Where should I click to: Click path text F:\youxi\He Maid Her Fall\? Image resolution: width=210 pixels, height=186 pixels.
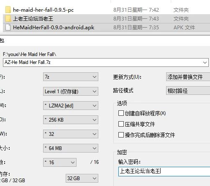(30, 54)
